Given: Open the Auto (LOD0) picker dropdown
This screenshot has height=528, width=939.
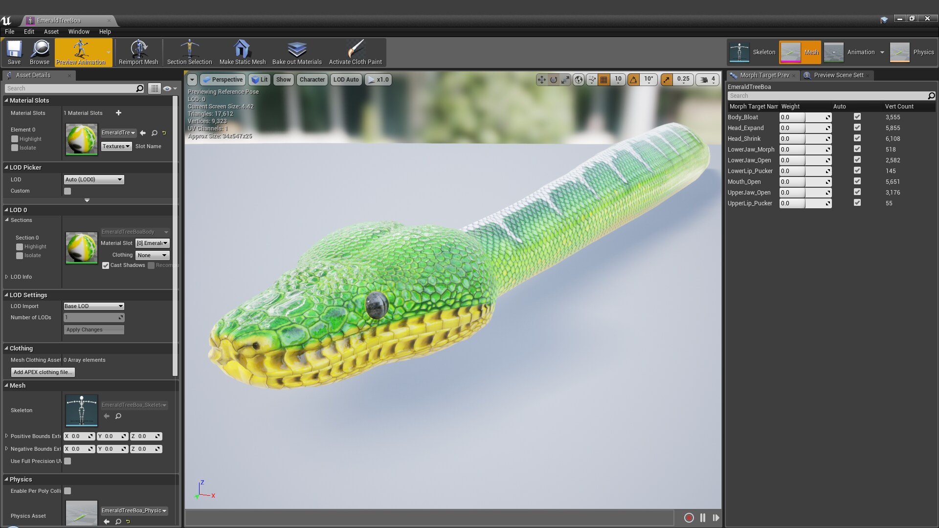Looking at the screenshot, I should pyautogui.click(x=93, y=179).
